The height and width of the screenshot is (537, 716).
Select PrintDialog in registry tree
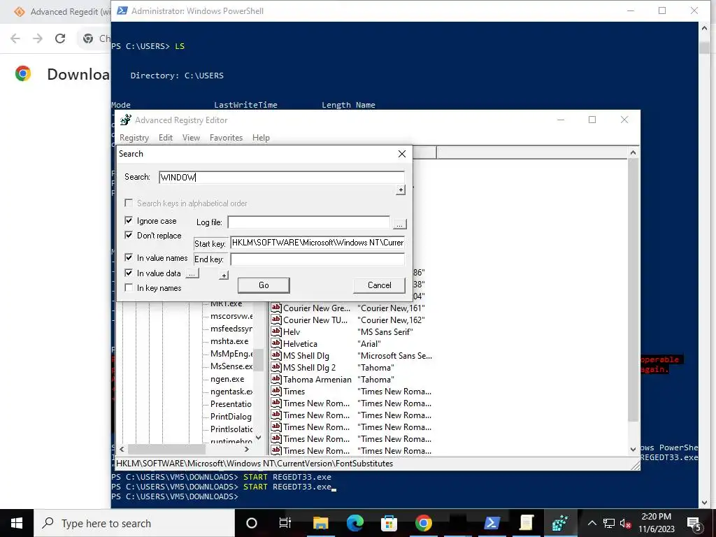pos(231,416)
